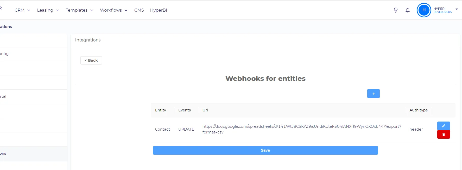Open the notifications bell
Viewport: 462px width, 170px height.
pos(408,10)
